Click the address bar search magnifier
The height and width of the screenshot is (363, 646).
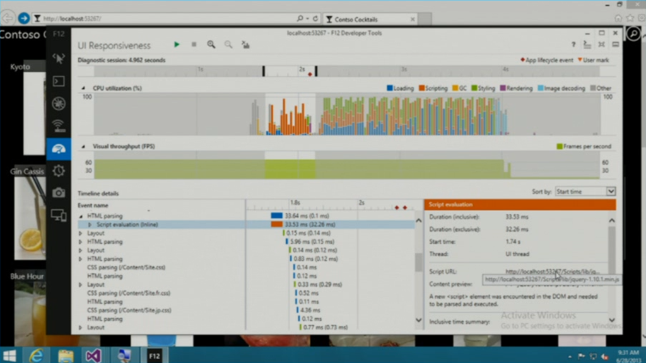click(300, 18)
